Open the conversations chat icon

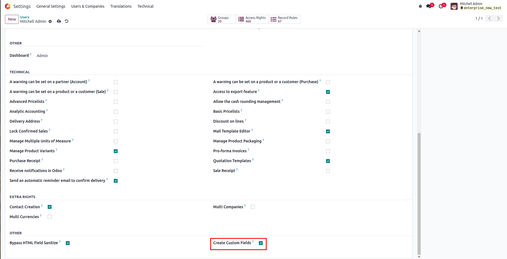point(429,6)
